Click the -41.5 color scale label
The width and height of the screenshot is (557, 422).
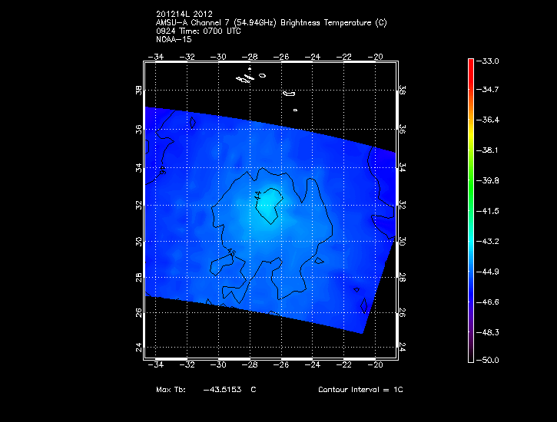coord(489,210)
